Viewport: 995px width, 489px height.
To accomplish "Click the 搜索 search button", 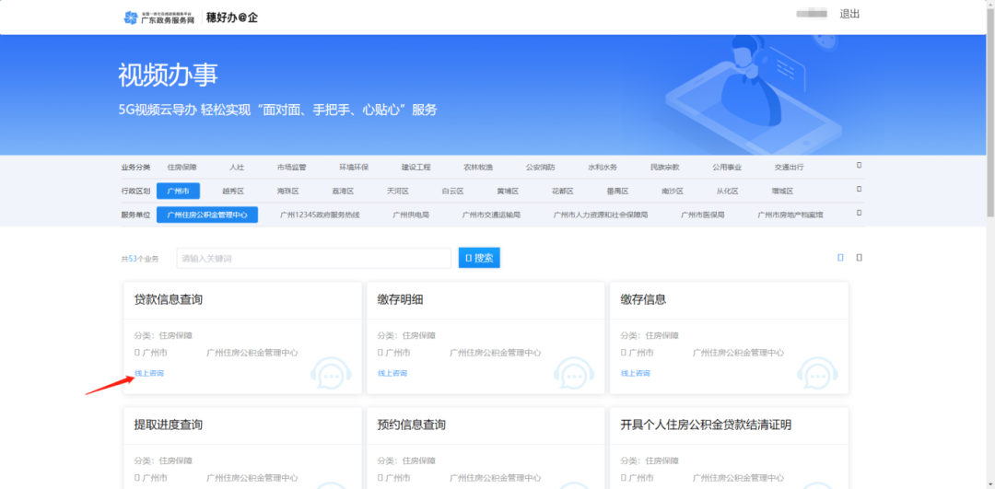I will [479, 258].
